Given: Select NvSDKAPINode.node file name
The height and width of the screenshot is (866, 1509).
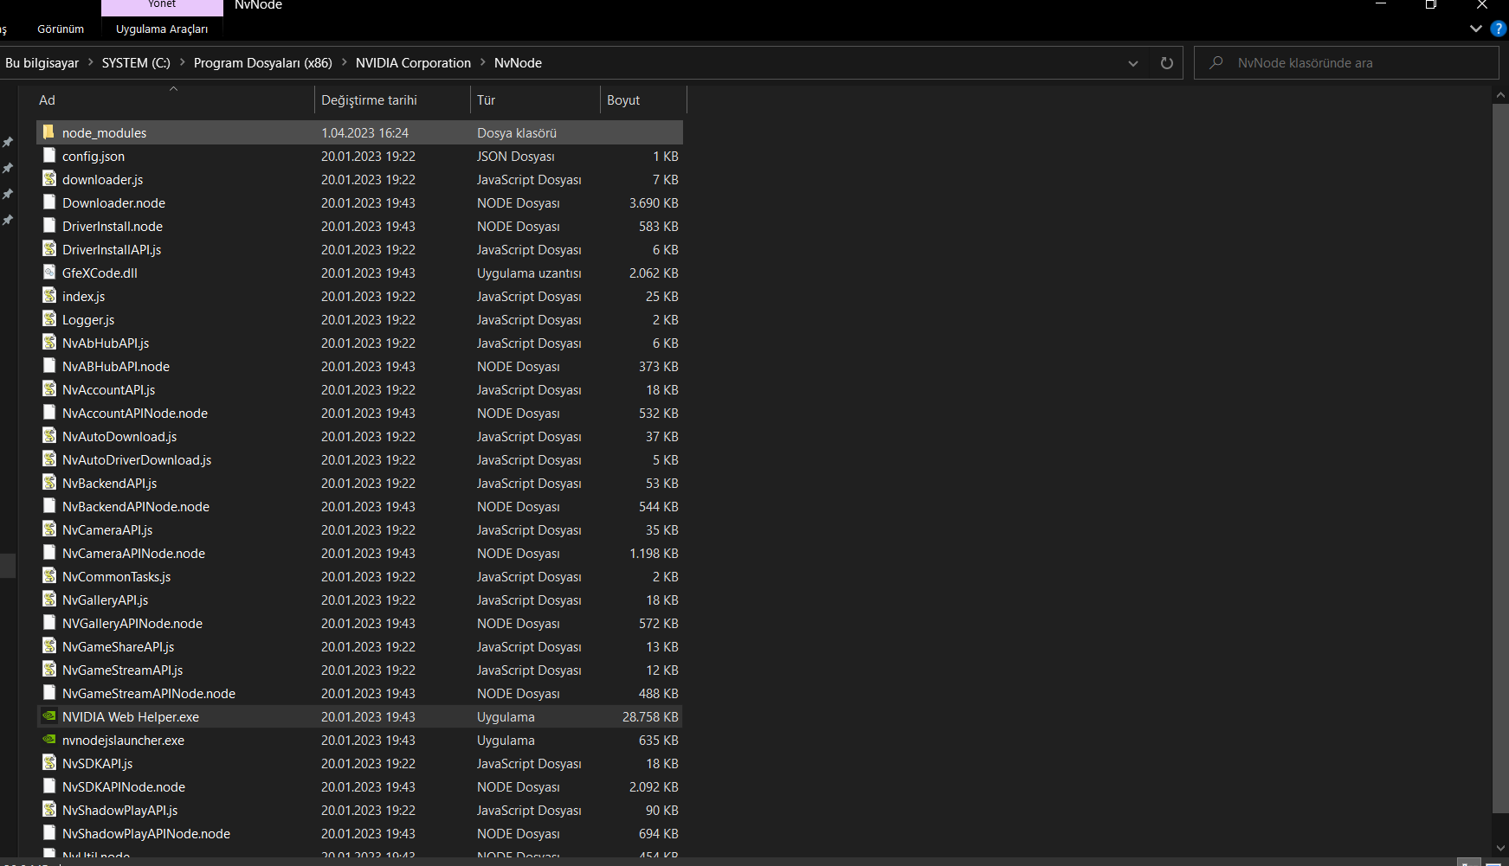Looking at the screenshot, I should click(x=124, y=786).
